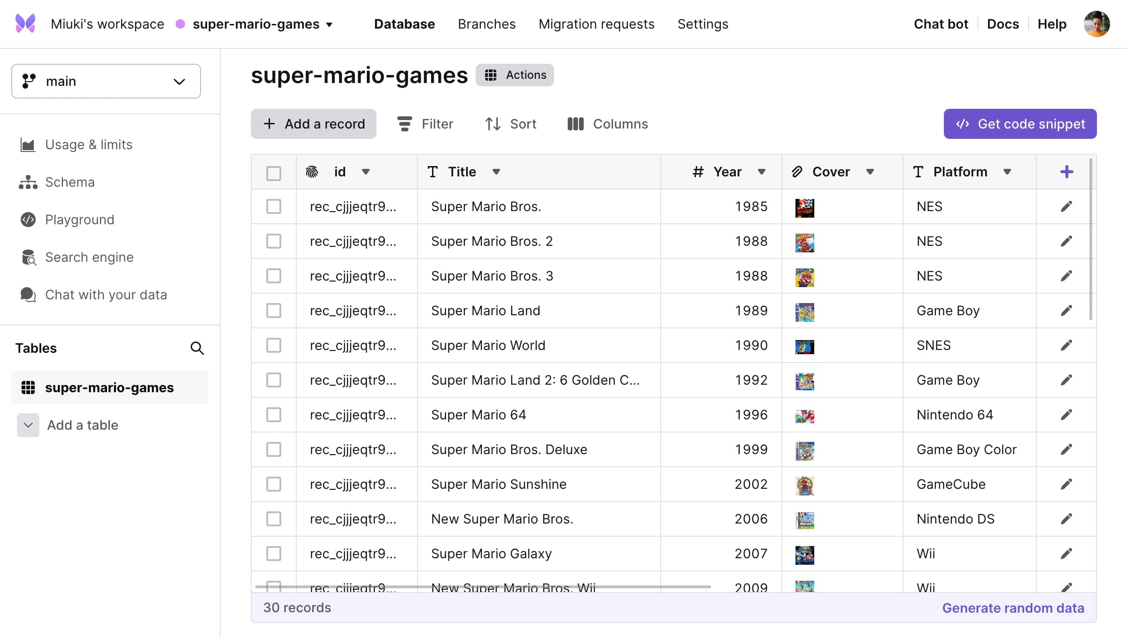Viewport: 1127px width, 638px height.
Task: Edit the Super Mario Bros. Deluxe record
Action: pos(1066,449)
